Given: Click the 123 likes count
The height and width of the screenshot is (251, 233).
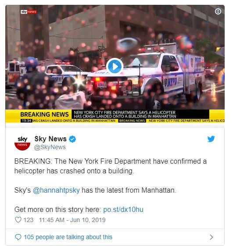Looking at the screenshot, I should pos(29,220).
